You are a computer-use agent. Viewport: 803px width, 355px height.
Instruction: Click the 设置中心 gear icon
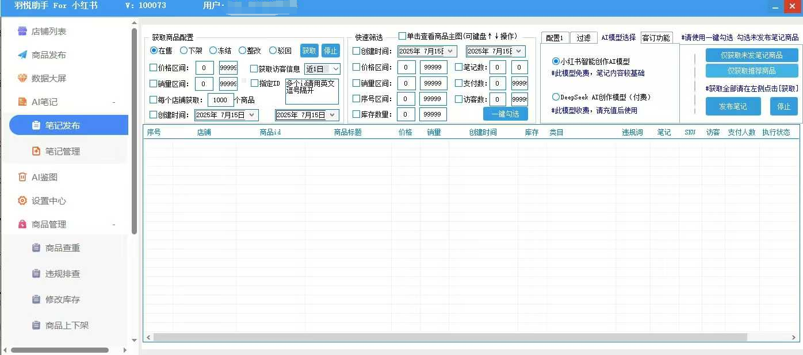[22, 200]
